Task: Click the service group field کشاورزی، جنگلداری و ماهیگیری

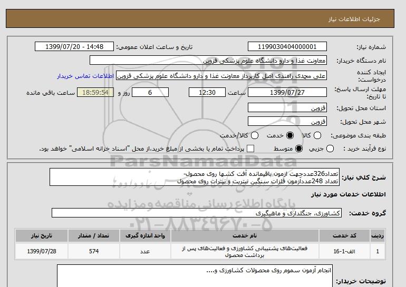Action: (197, 213)
